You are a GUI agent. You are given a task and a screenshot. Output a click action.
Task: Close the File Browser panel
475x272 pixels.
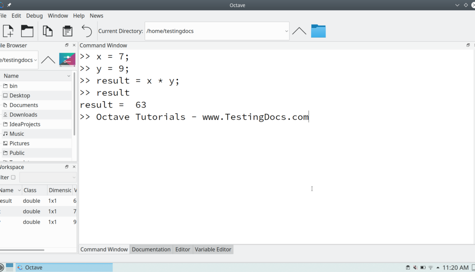[74, 45]
